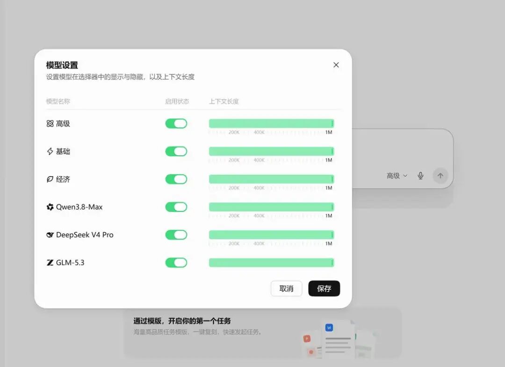Click the orange P document icon
This screenshot has height=367, width=505.
point(307,338)
